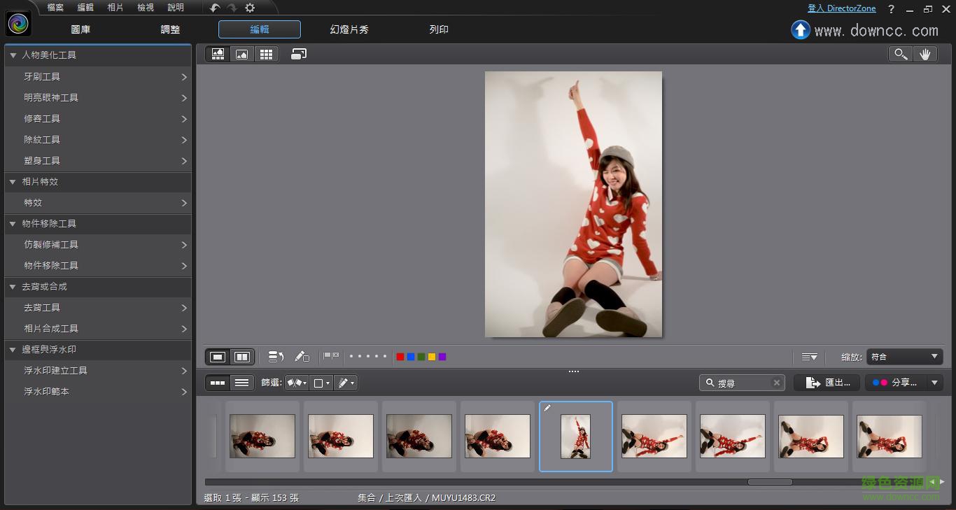Expand the 牙刷工具 tool panel
956x510 pixels.
coord(98,76)
